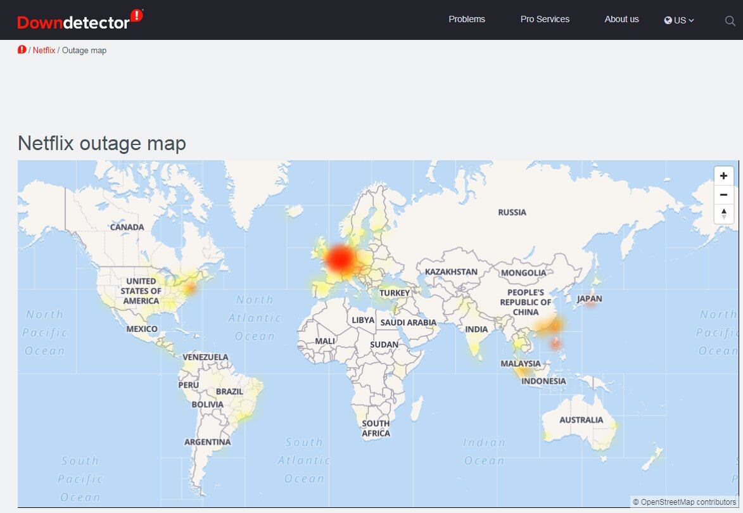Click the Australia label on the map
Image resolution: width=743 pixels, height=513 pixels.
tap(581, 420)
